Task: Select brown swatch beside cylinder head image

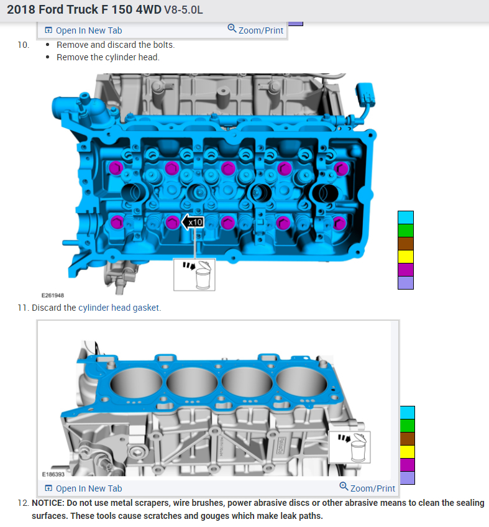Action: pos(406,244)
